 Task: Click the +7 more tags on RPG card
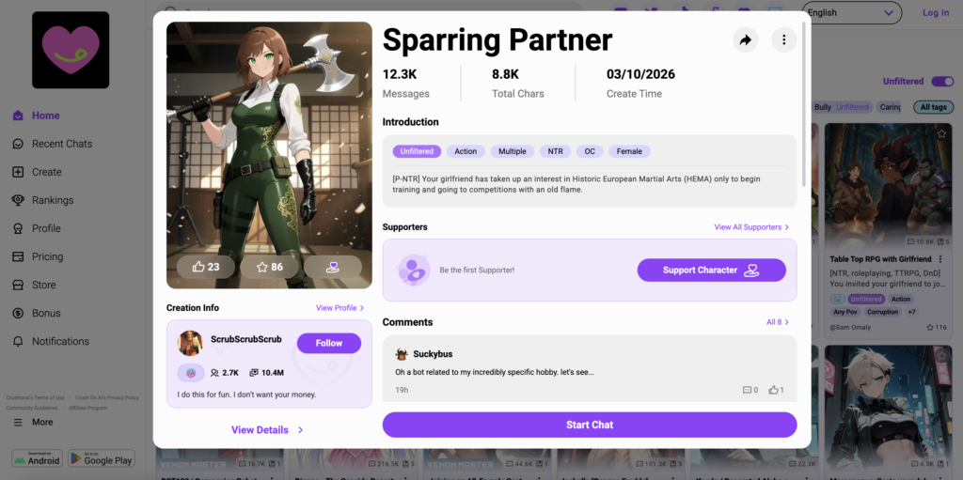pyautogui.click(x=912, y=312)
